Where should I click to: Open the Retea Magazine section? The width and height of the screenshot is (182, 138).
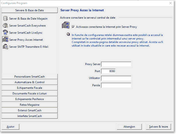pos(29,105)
